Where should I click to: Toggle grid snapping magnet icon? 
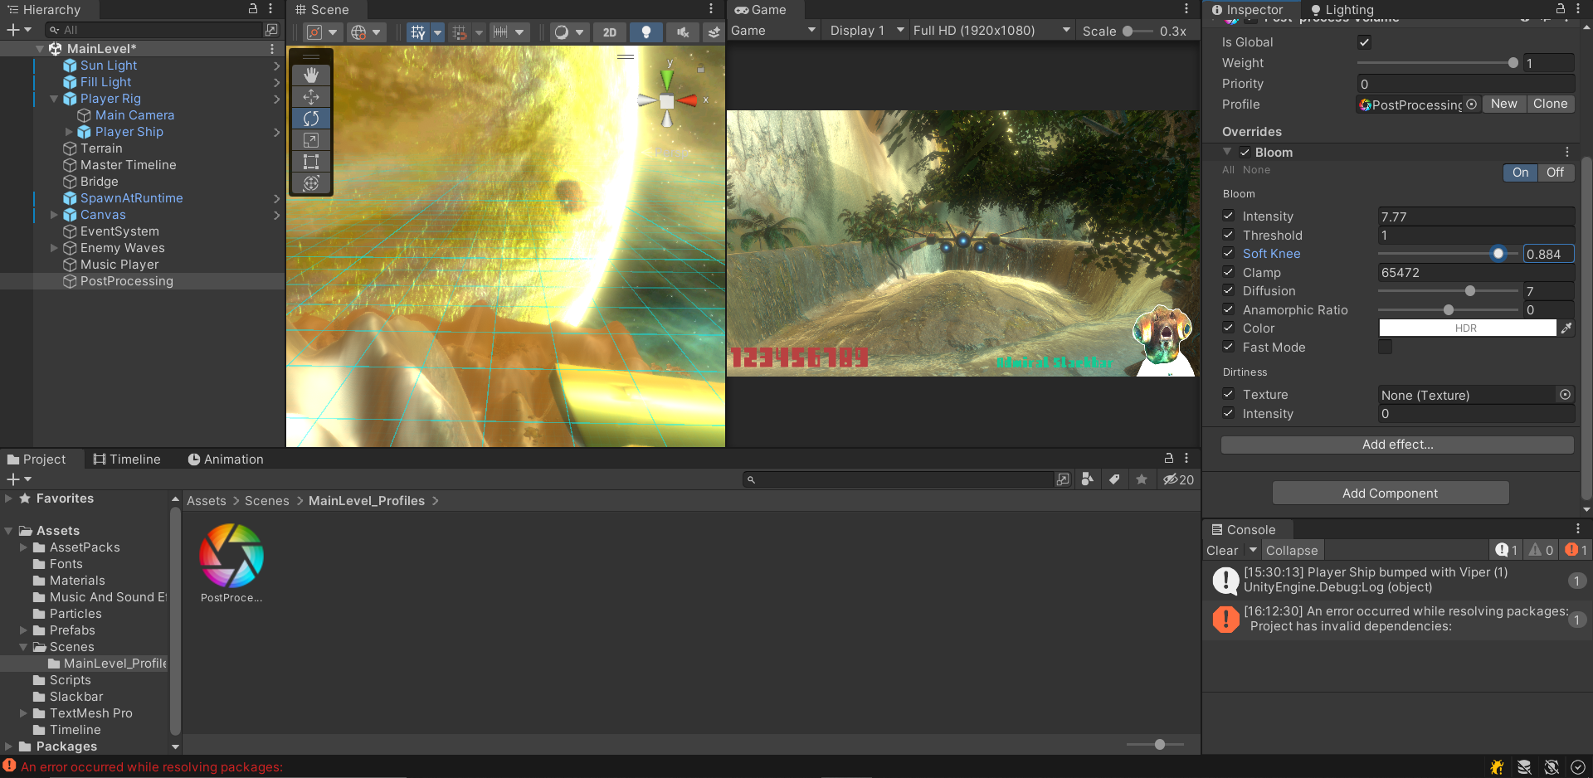(459, 32)
